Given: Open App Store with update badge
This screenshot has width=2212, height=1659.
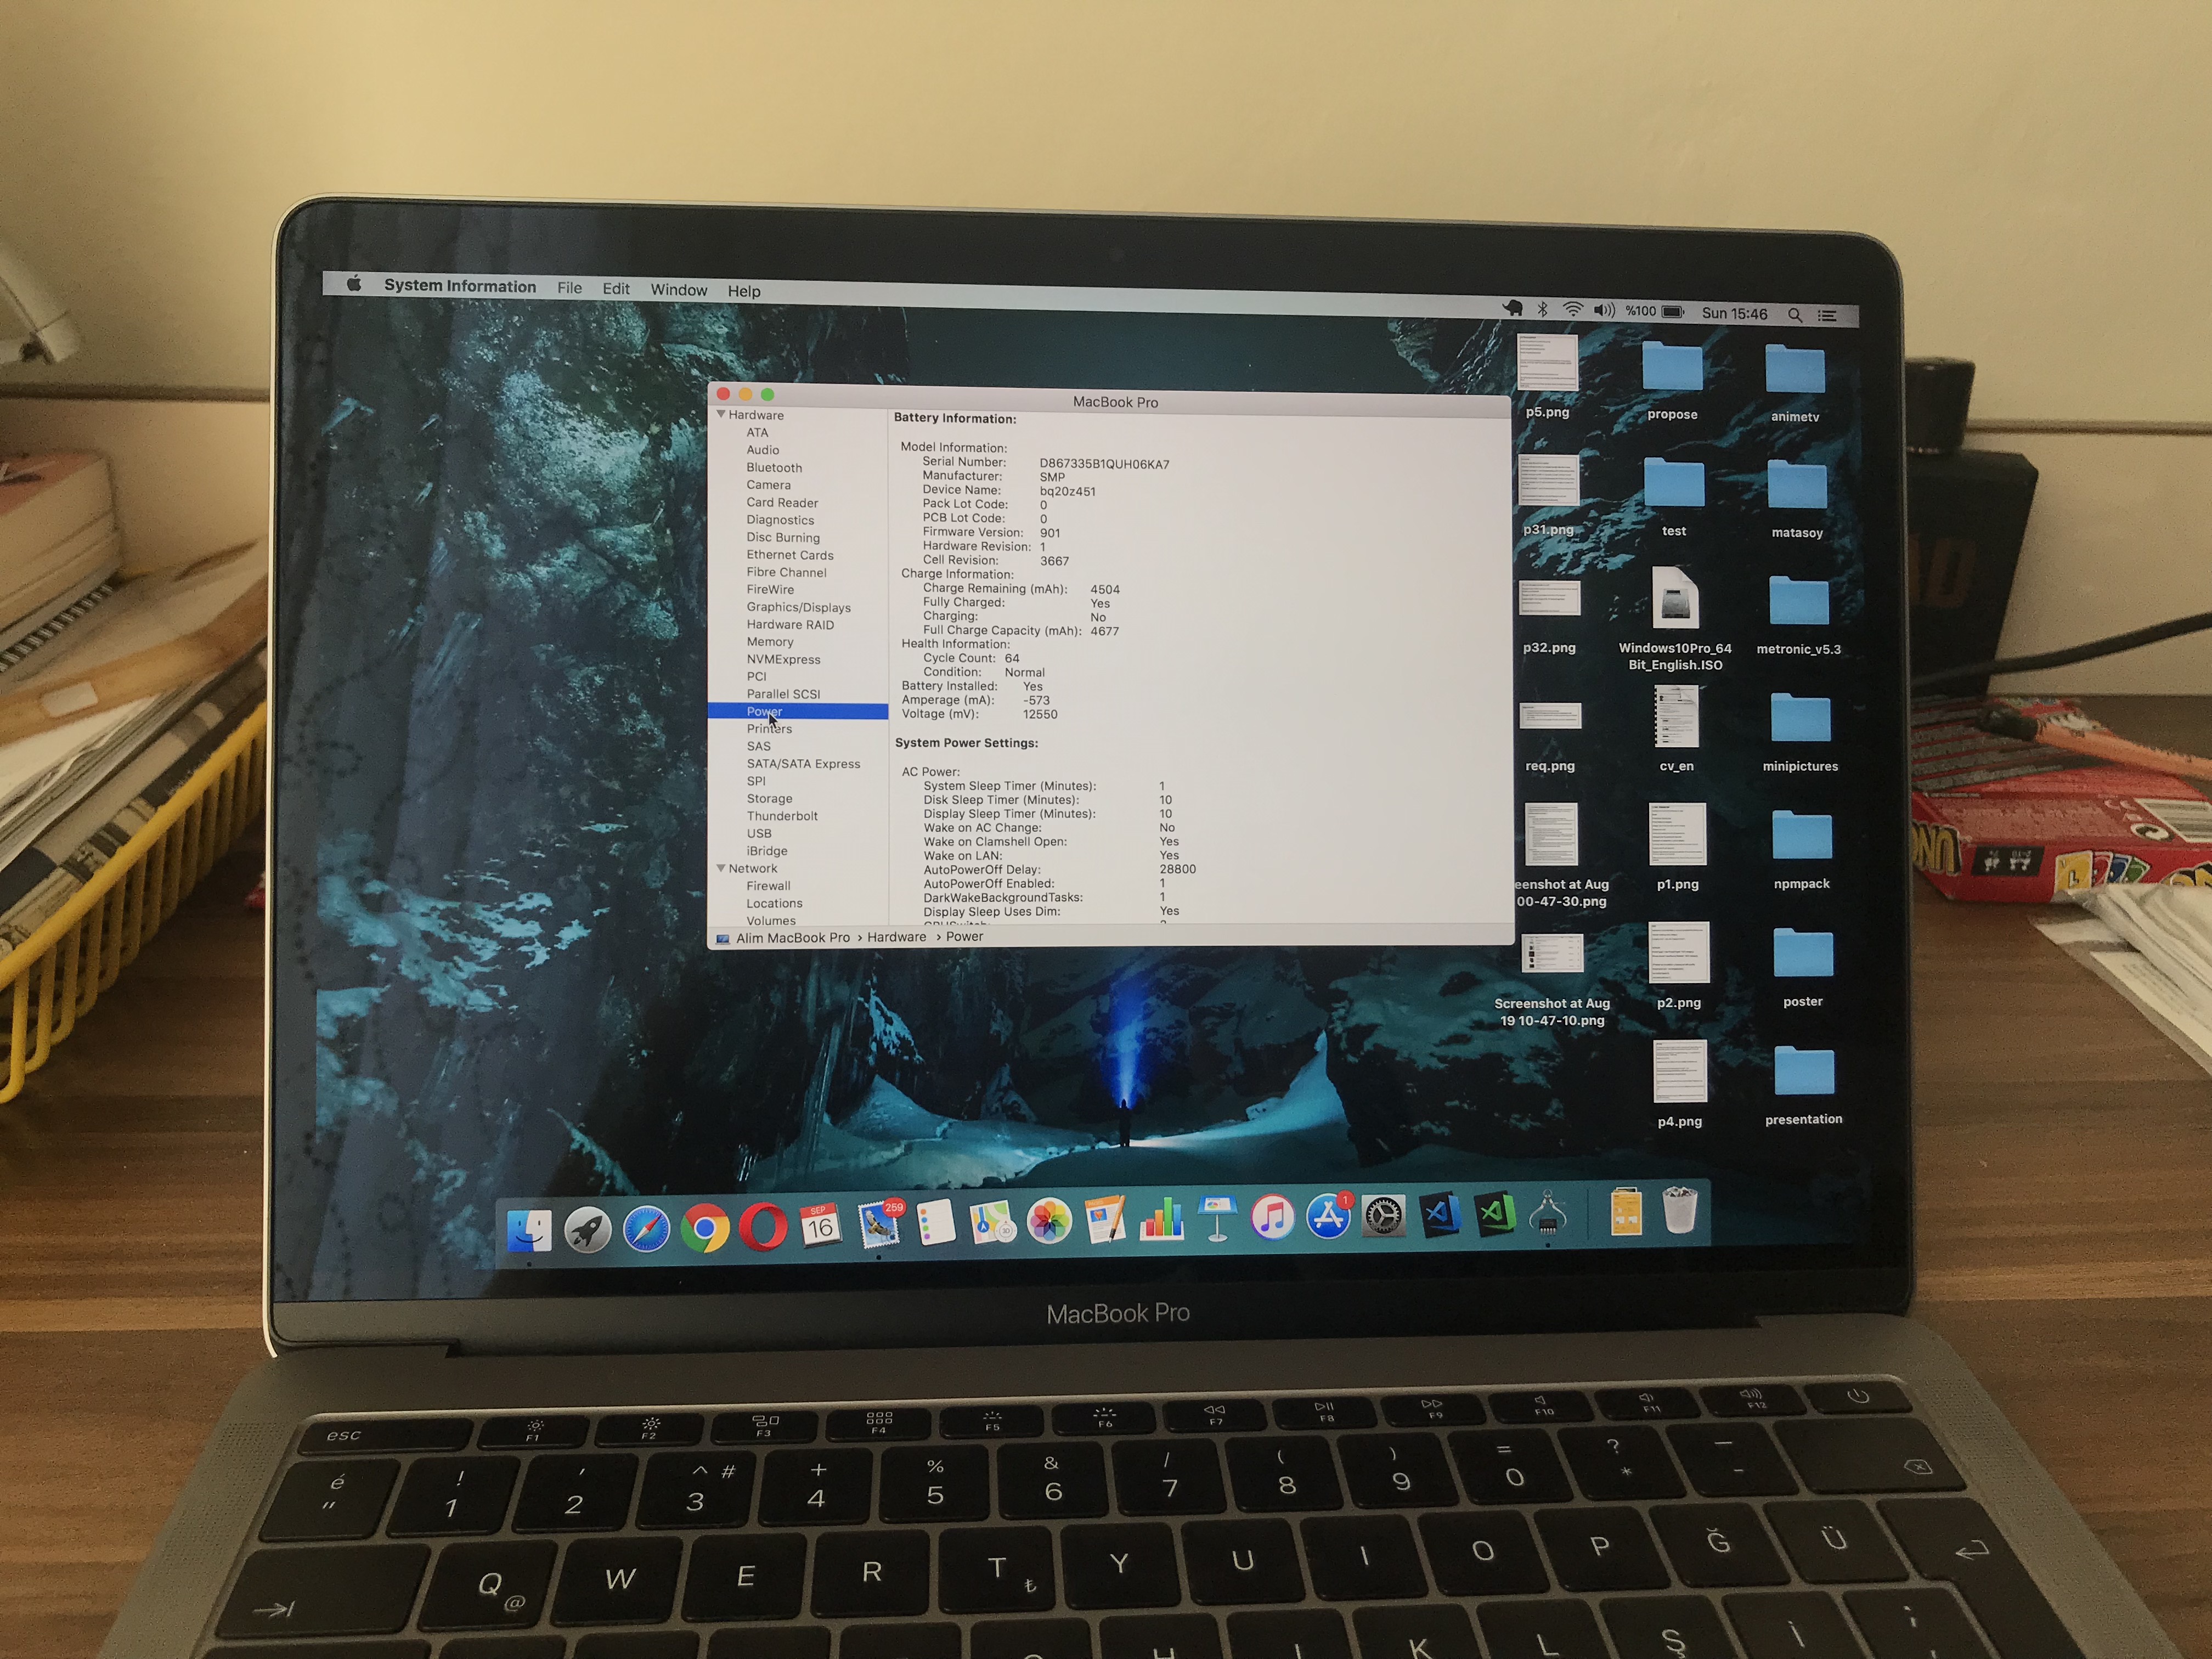Looking at the screenshot, I should point(1328,1216).
